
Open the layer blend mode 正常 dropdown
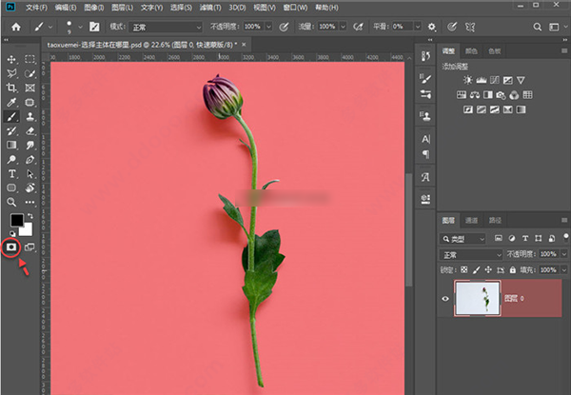tap(471, 255)
